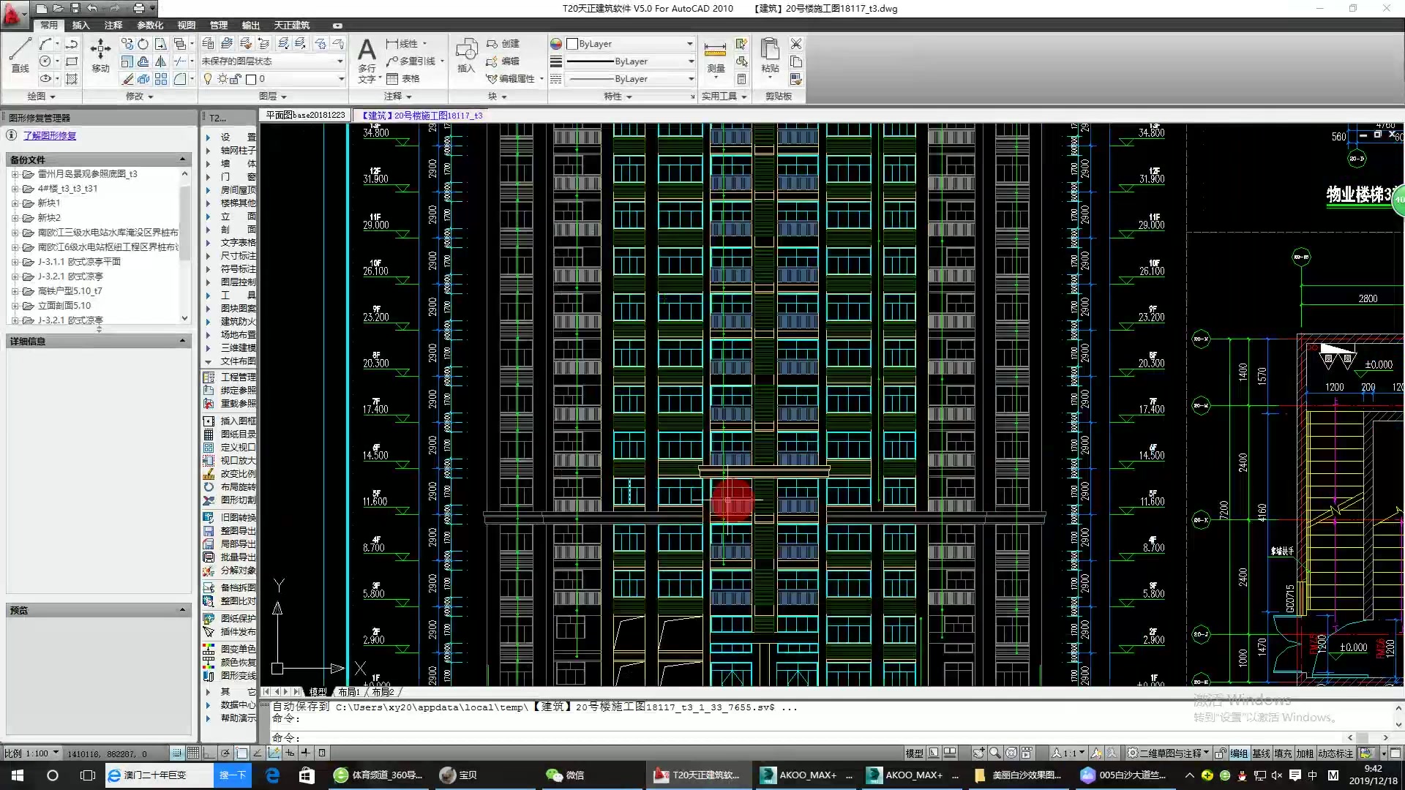
Task: Click the layer 0 color swatch
Action: click(x=251, y=79)
